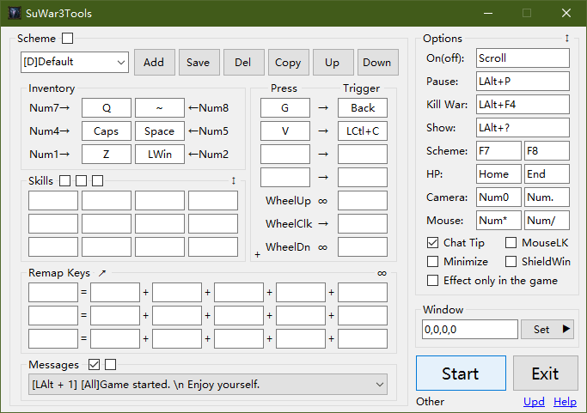The width and height of the screenshot is (587, 413).
Task: Click the Num8 inventory field containing ~
Action: coord(160,107)
